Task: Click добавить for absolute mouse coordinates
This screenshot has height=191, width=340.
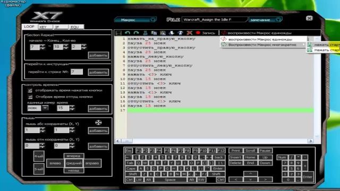Action: pyautogui.click(x=98, y=131)
